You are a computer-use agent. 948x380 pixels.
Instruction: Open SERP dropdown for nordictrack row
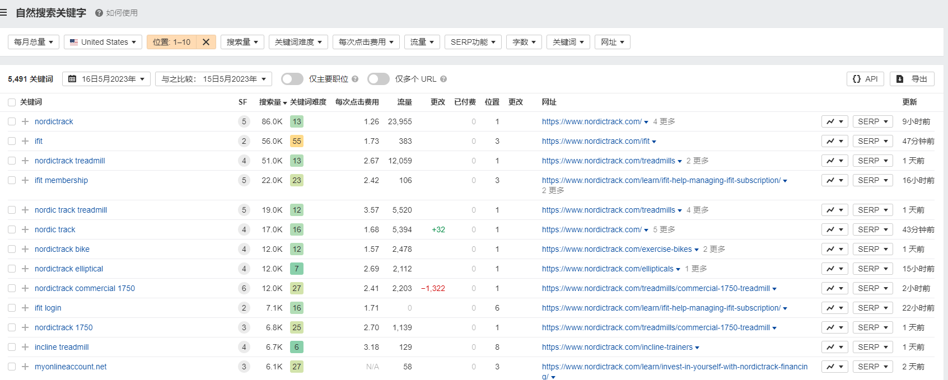click(x=873, y=121)
